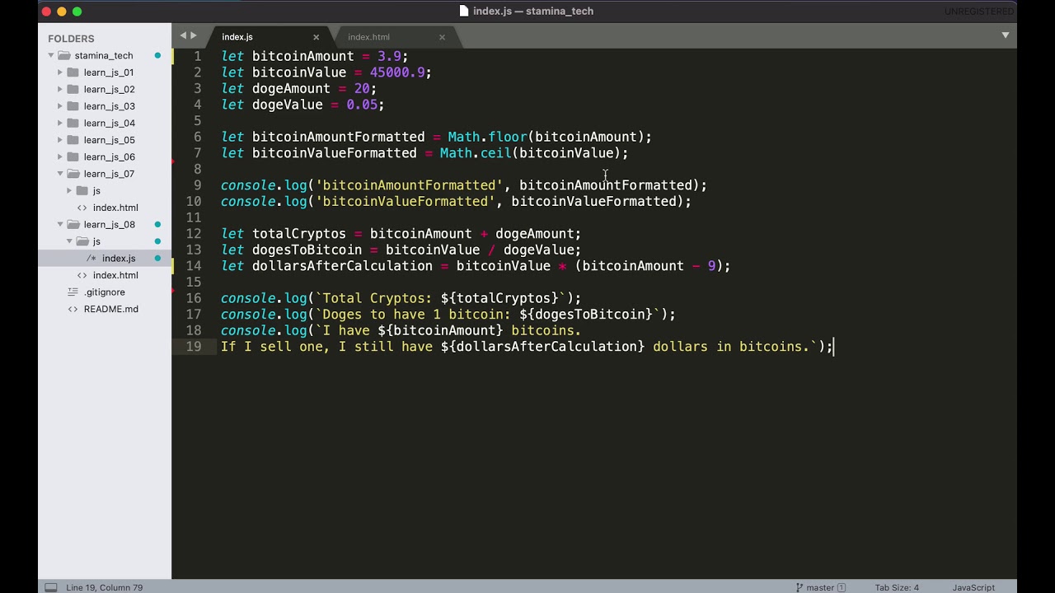Click dogesToBitcoin declaration on line 13

pyautogui.click(x=307, y=250)
